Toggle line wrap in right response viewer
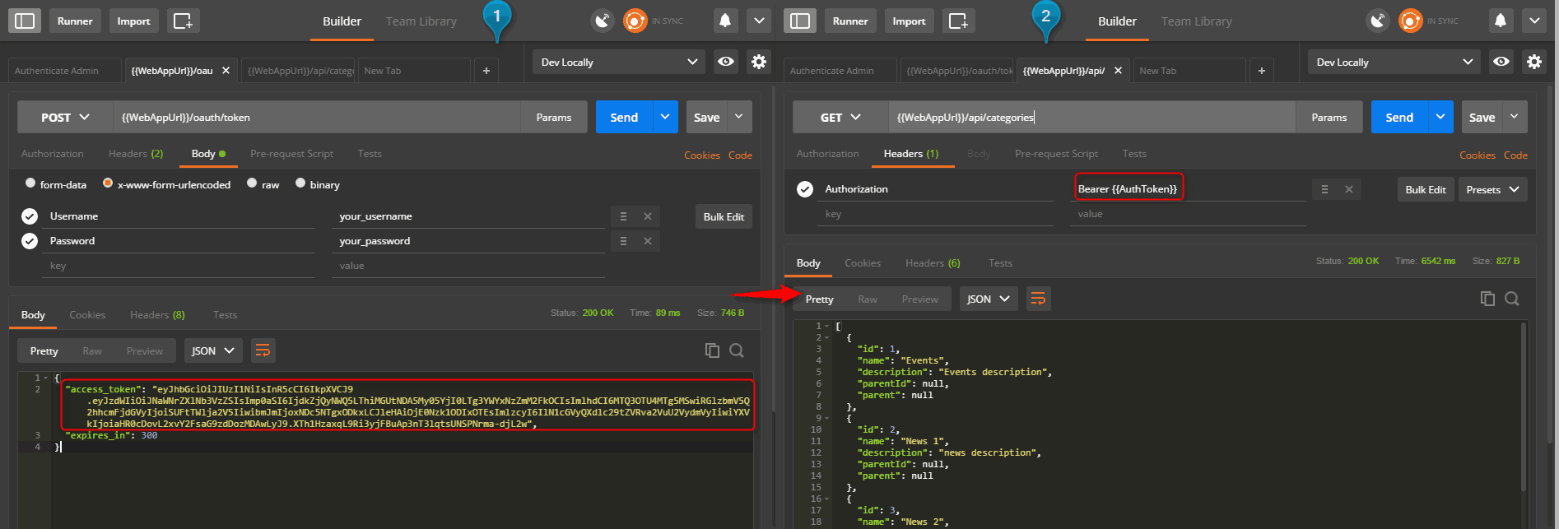 click(1038, 299)
